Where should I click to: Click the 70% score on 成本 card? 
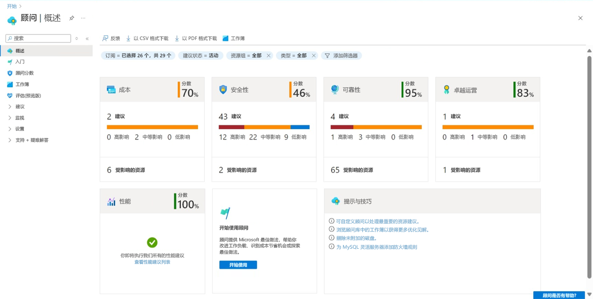[x=190, y=93]
